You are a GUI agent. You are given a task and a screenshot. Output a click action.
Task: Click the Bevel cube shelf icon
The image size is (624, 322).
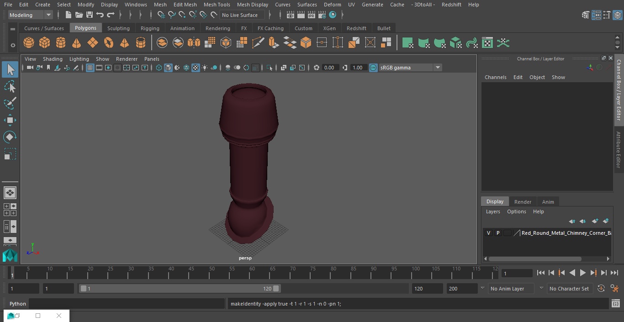[306, 43]
